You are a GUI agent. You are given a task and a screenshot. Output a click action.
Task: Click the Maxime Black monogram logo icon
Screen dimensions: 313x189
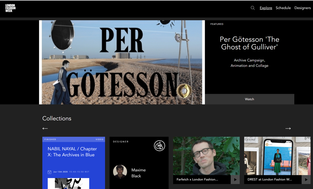point(159,146)
